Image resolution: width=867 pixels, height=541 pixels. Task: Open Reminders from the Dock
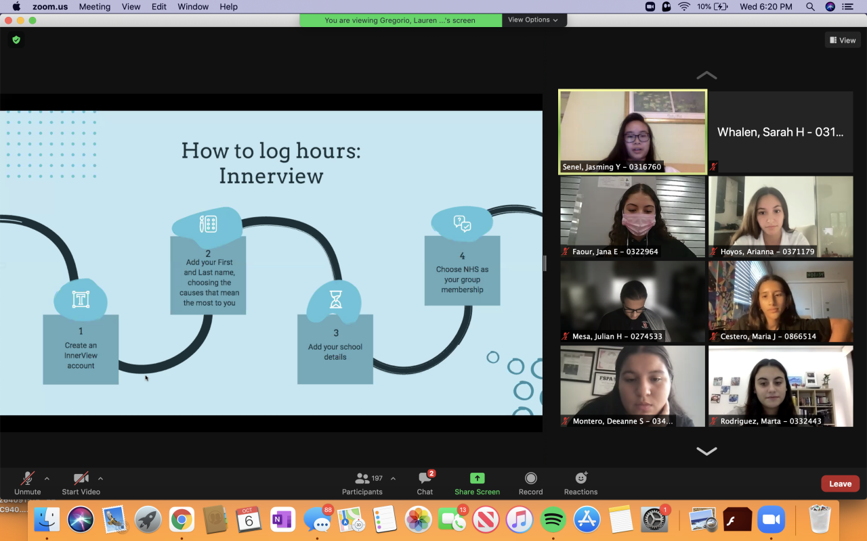pyautogui.click(x=384, y=519)
